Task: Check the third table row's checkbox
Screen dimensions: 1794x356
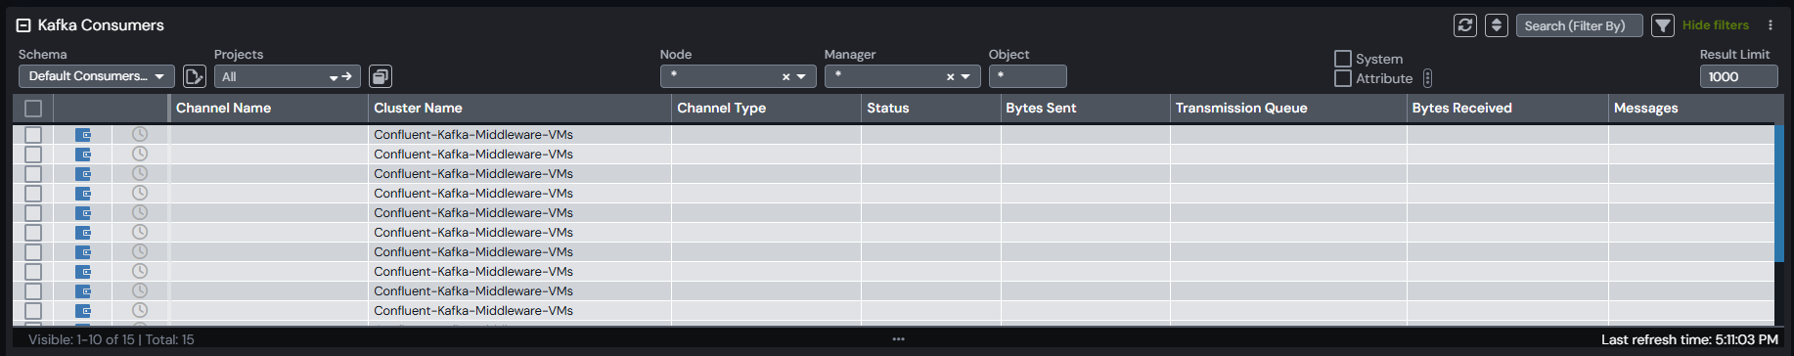Action: point(33,174)
